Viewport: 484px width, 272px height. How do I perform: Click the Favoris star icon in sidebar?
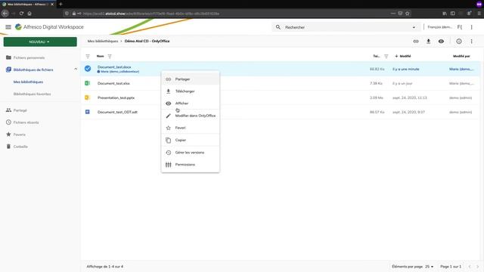(x=8, y=134)
